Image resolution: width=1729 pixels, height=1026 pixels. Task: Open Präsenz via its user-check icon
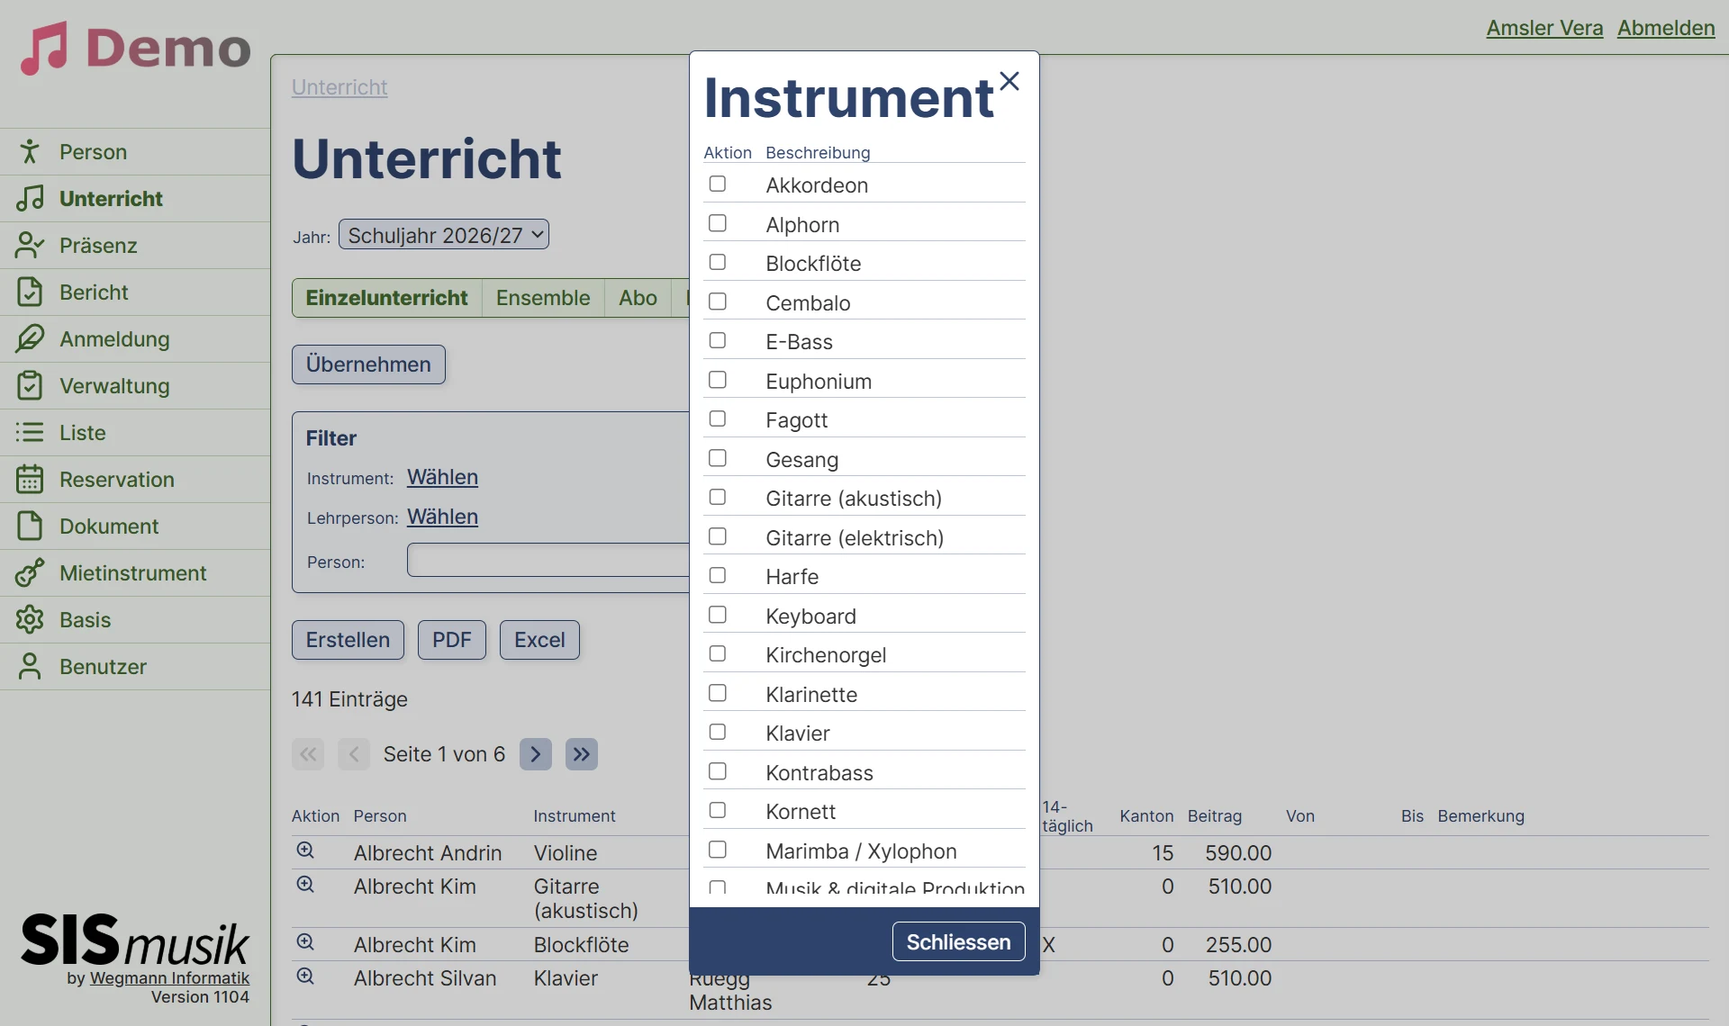30,245
